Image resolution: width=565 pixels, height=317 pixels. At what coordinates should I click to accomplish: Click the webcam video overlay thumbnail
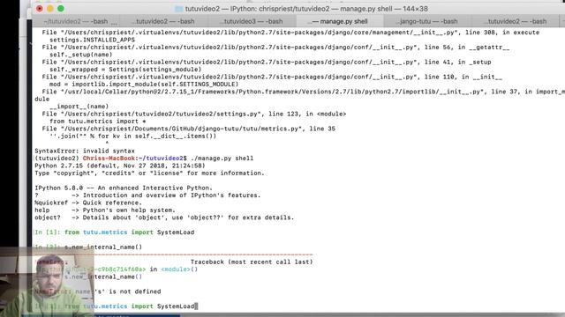tap(47, 282)
